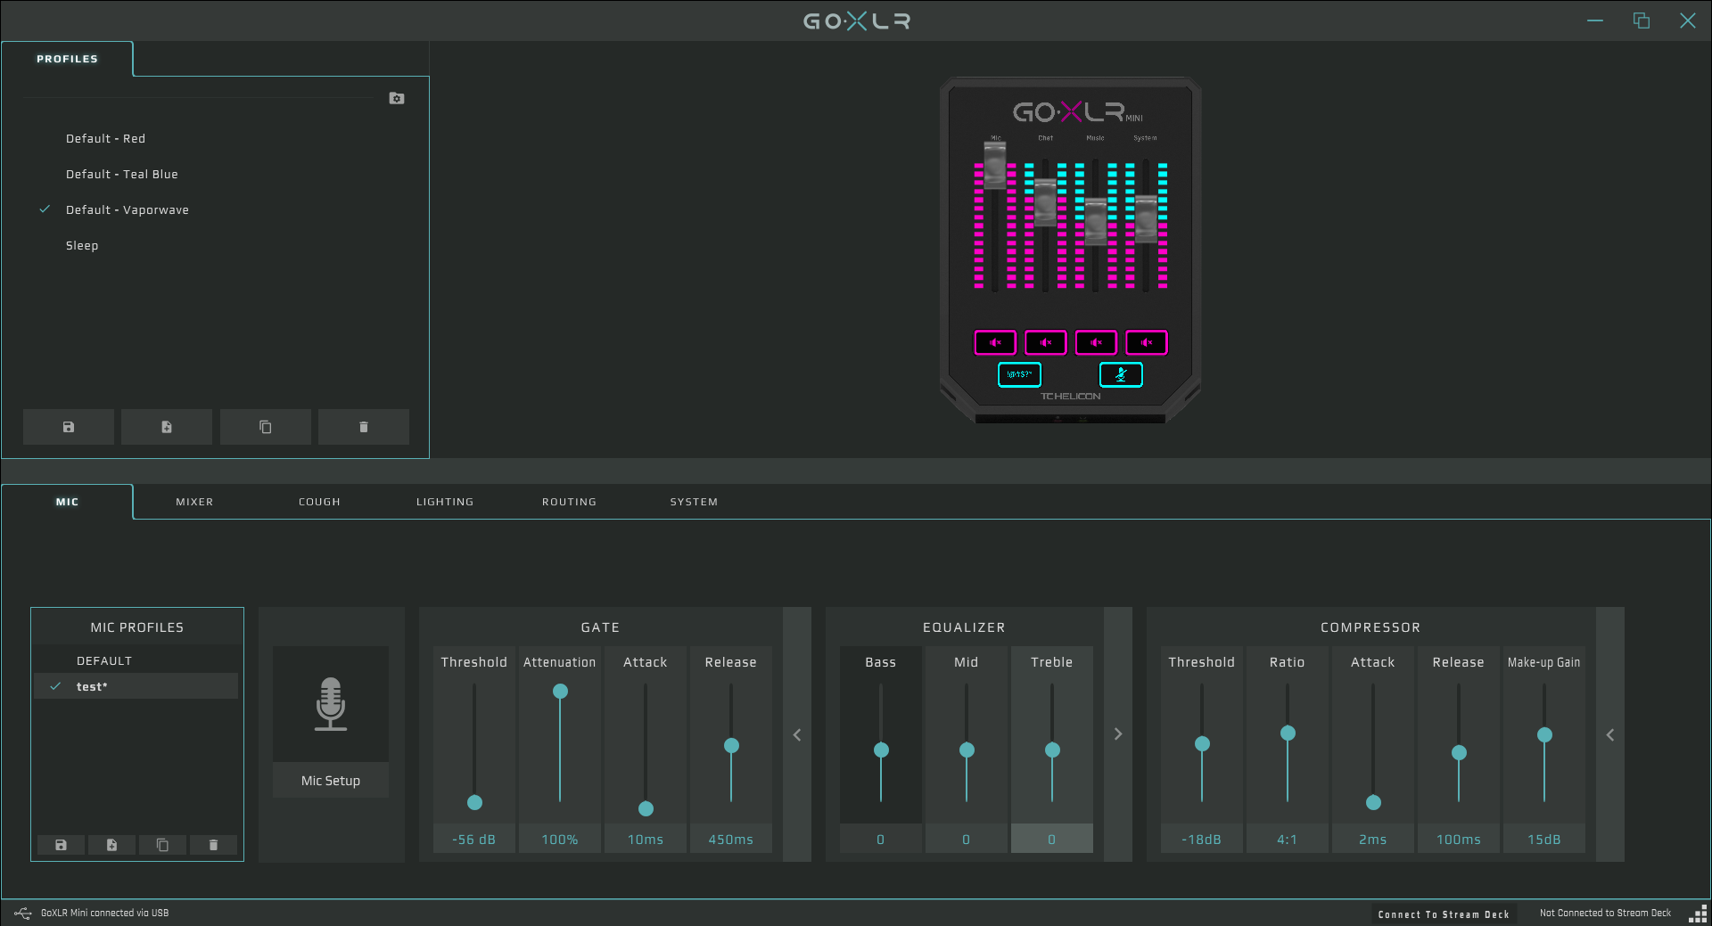The width and height of the screenshot is (1712, 926).
Task: Click the delete profile trash icon under Profiles
Action: [x=364, y=427]
